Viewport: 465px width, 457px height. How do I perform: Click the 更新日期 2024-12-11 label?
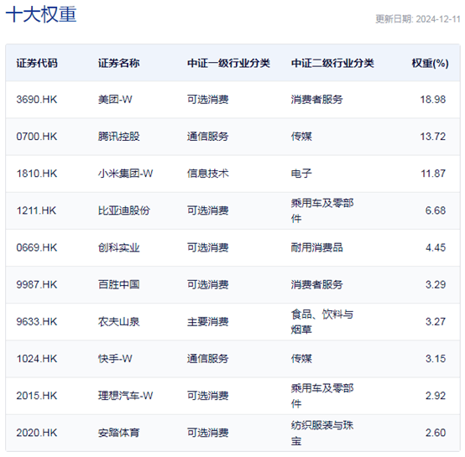coord(417,19)
